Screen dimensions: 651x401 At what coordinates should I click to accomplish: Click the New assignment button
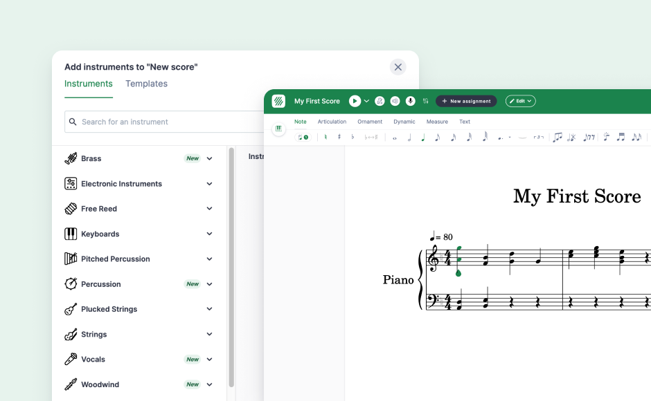[x=466, y=101]
